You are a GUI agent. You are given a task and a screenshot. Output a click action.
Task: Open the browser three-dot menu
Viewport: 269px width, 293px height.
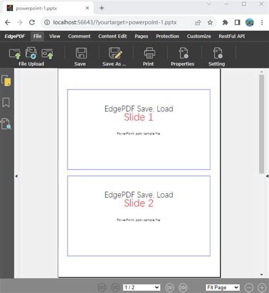[262, 23]
